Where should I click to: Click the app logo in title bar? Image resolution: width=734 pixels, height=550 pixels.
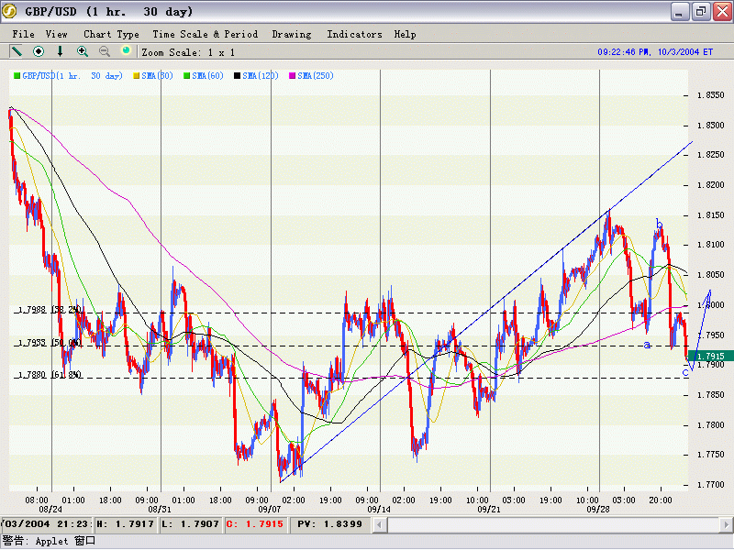[12, 12]
